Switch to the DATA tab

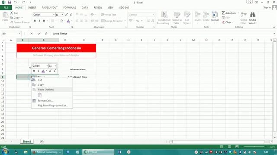85,8
